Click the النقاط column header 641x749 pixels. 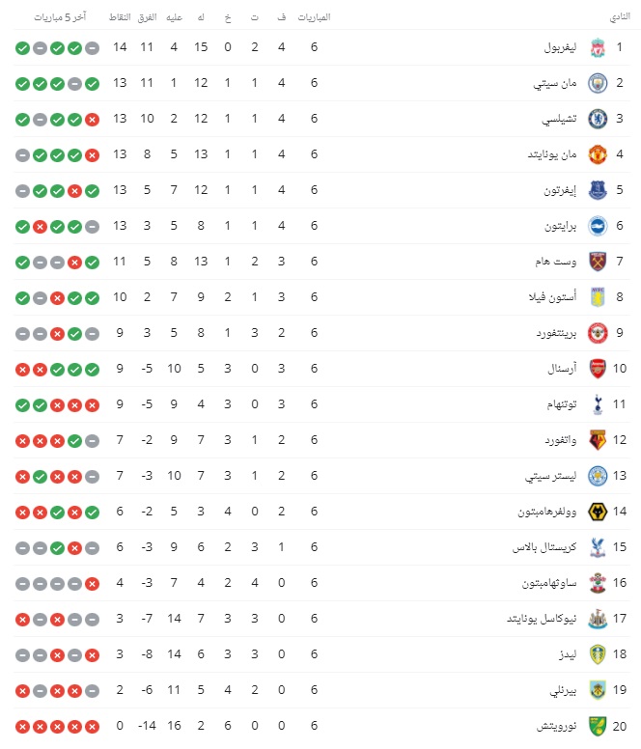point(120,18)
